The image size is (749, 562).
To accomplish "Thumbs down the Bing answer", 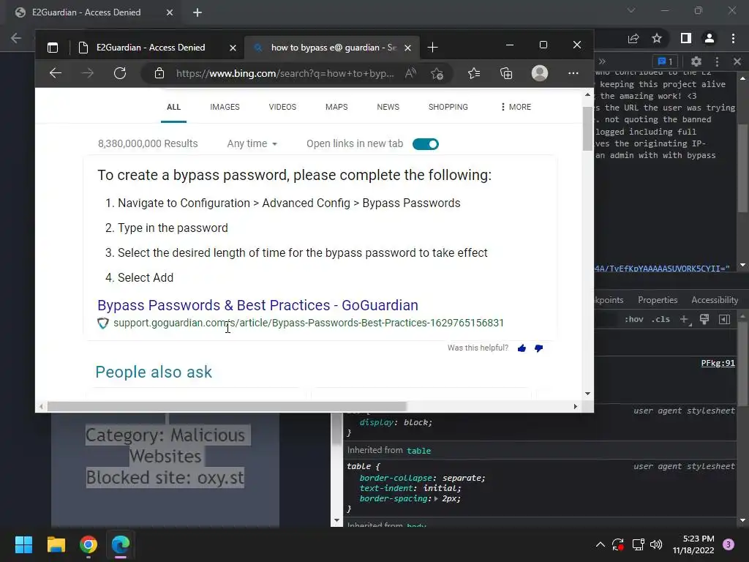I will (539, 348).
